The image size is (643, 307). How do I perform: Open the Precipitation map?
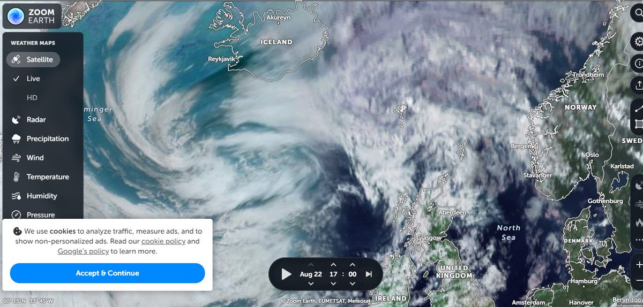click(48, 139)
